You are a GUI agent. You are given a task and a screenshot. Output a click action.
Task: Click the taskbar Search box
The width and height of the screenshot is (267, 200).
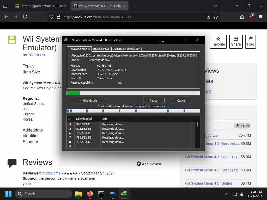click(x=44, y=194)
